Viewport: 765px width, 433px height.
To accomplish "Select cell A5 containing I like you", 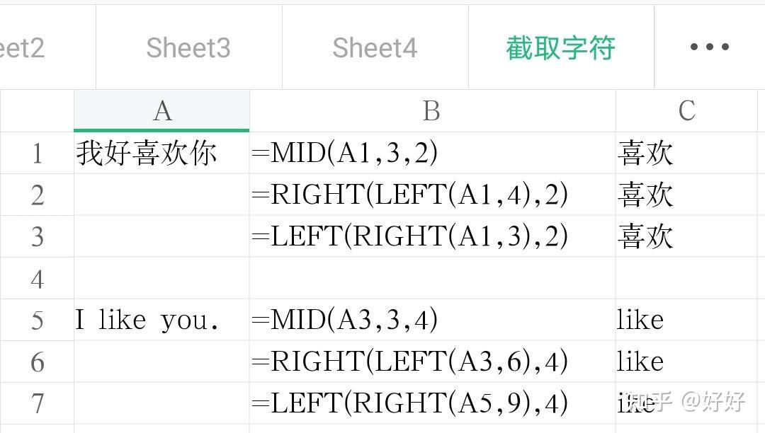I will point(161,319).
